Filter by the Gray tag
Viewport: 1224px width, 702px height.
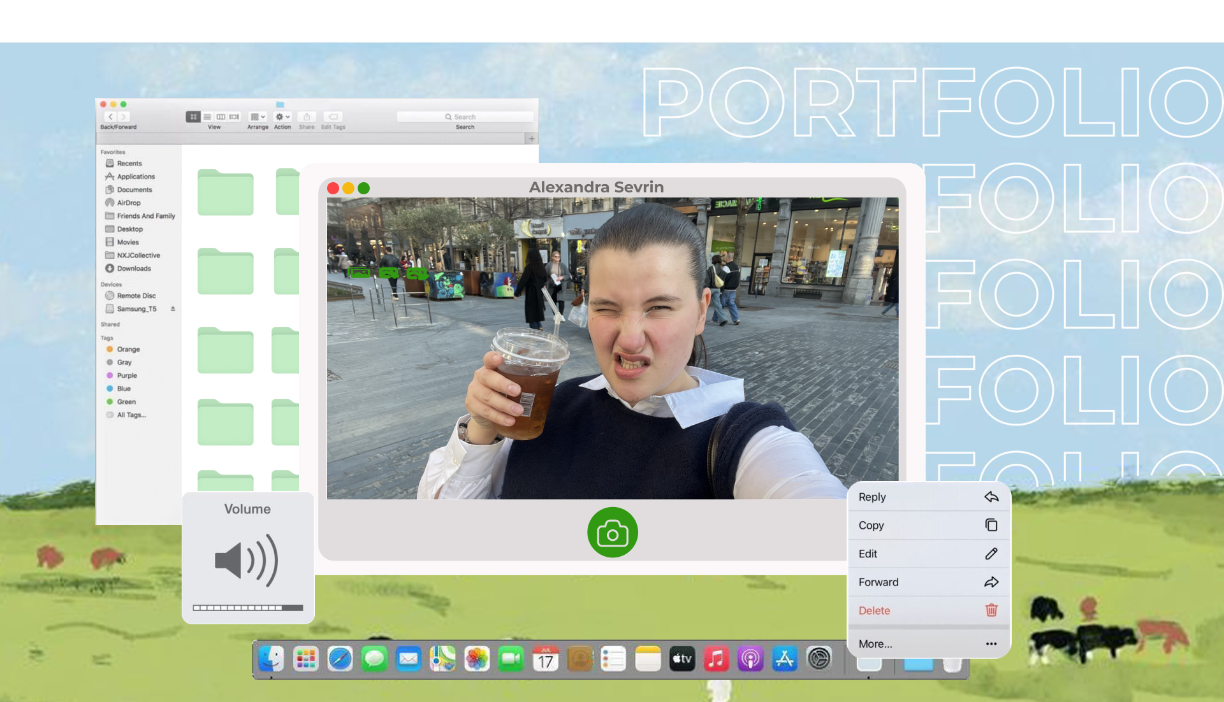pyautogui.click(x=119, y=362)
